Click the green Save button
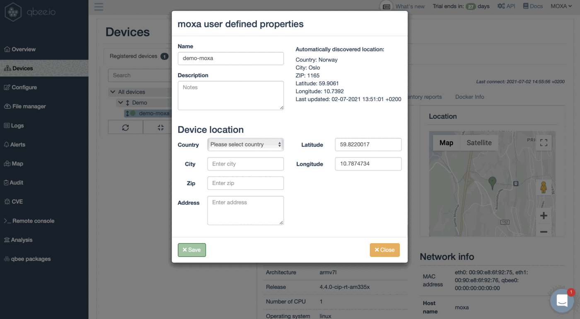The width and height of the screenshot is (580, 319). (x=192, y=250)
